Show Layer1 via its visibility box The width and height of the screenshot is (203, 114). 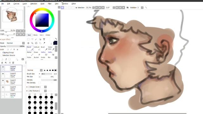pos(3,94)
